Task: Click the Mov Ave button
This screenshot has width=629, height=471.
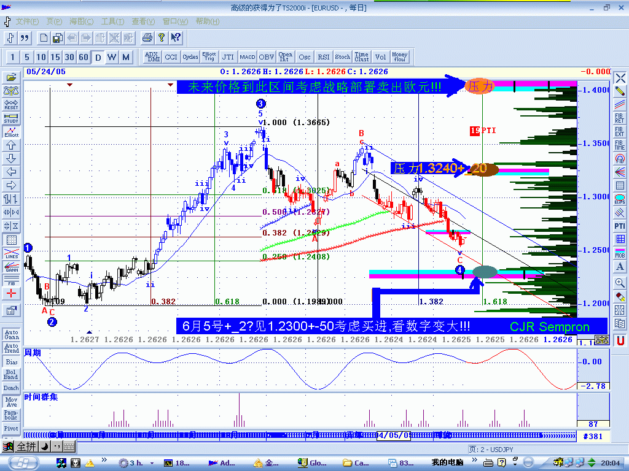Action: point(11,402)
